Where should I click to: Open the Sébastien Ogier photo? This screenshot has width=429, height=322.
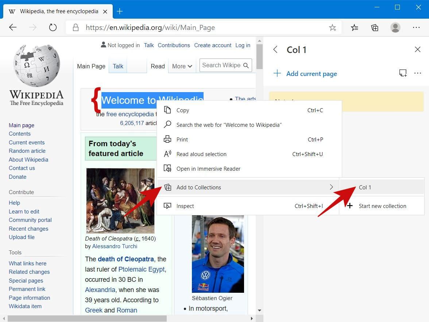coord(218,254)
